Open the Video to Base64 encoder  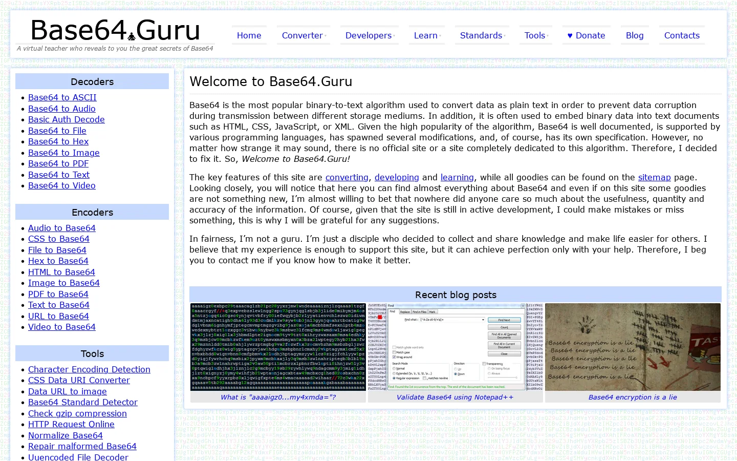point(62,327)
